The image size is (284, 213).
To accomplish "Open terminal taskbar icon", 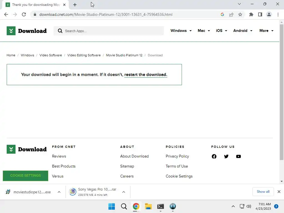I will [x=161, y=206].
